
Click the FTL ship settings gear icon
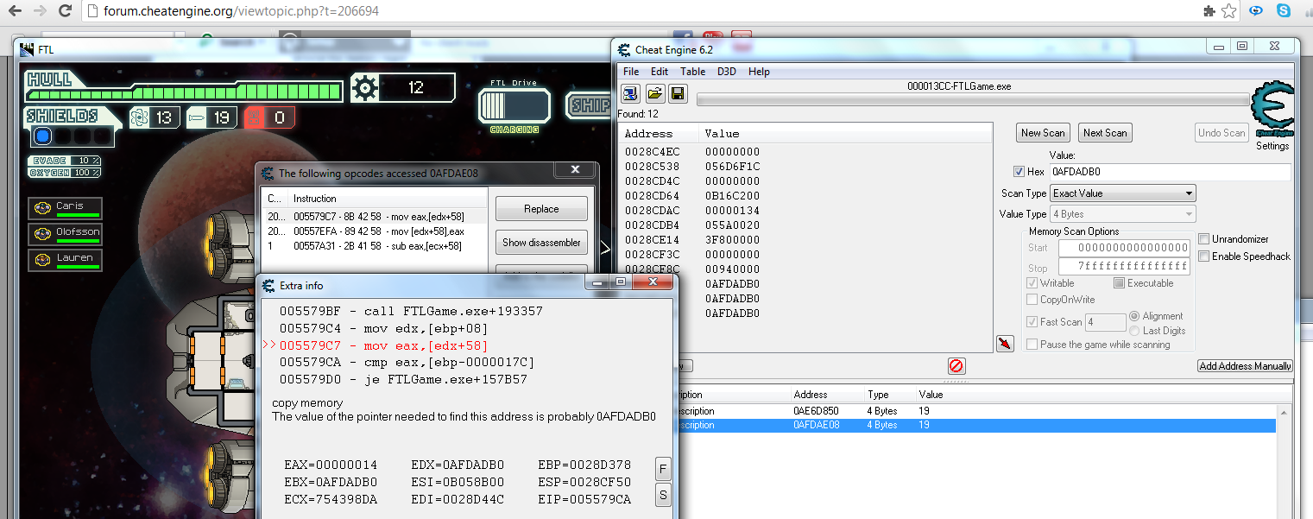[365, 87]
